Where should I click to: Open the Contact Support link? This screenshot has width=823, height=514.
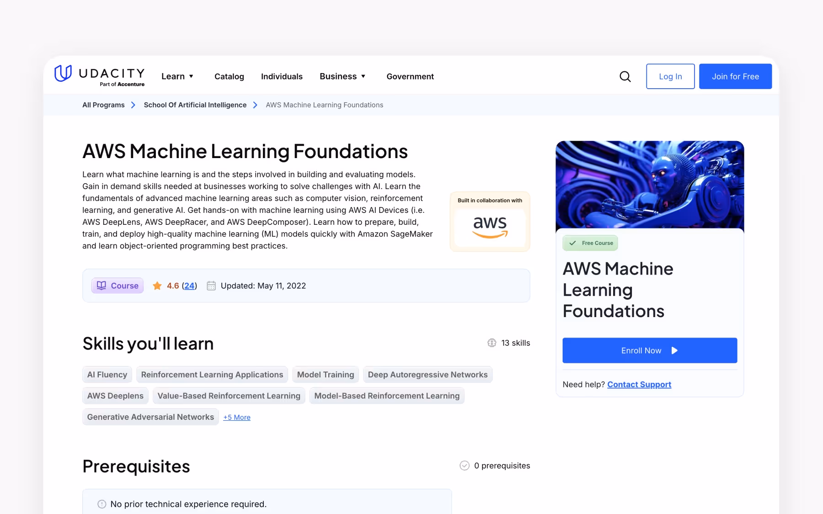639,384
